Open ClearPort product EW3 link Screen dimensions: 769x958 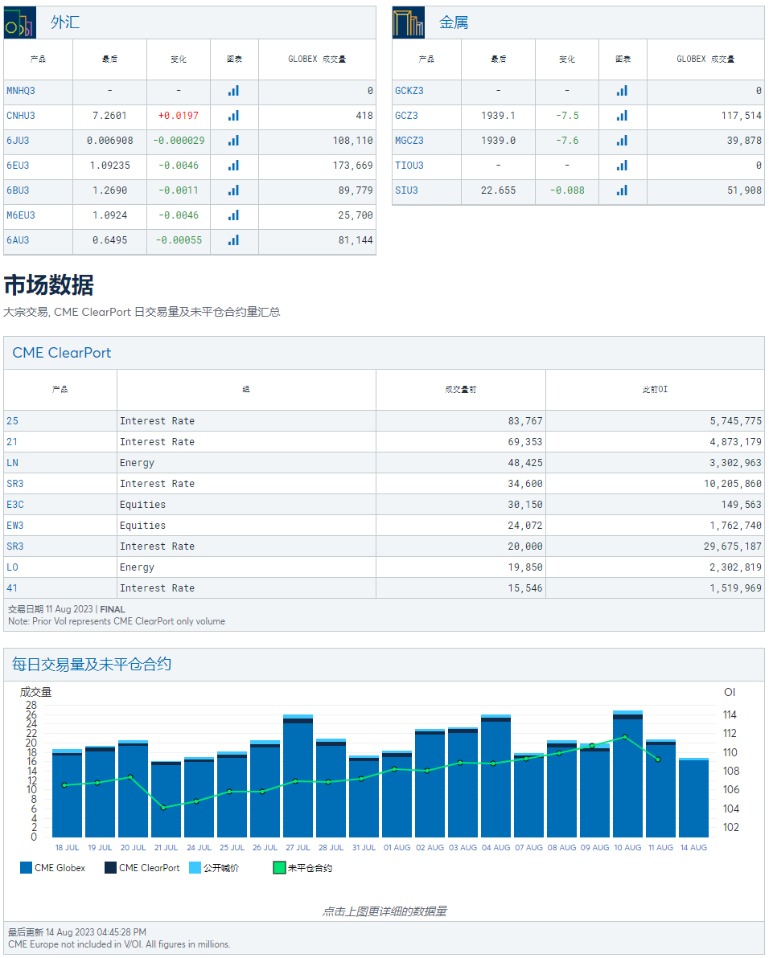[x=15, y=526]
